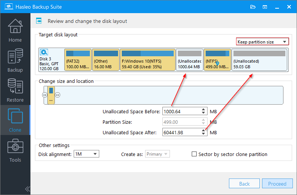297x195 pixels.
Task: Click the disk layout header icon
Action: 39,21
